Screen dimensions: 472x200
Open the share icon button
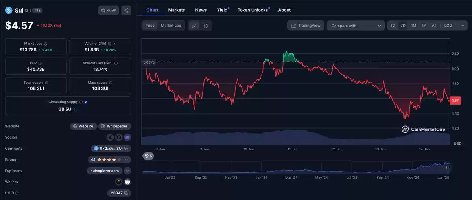(x=126, y=11)
